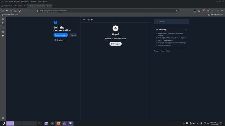Open trending topic Coyote vs. Acme
The height and width of the screenshot is (126, 225).
pyautogui.click(x=164, y=45)
